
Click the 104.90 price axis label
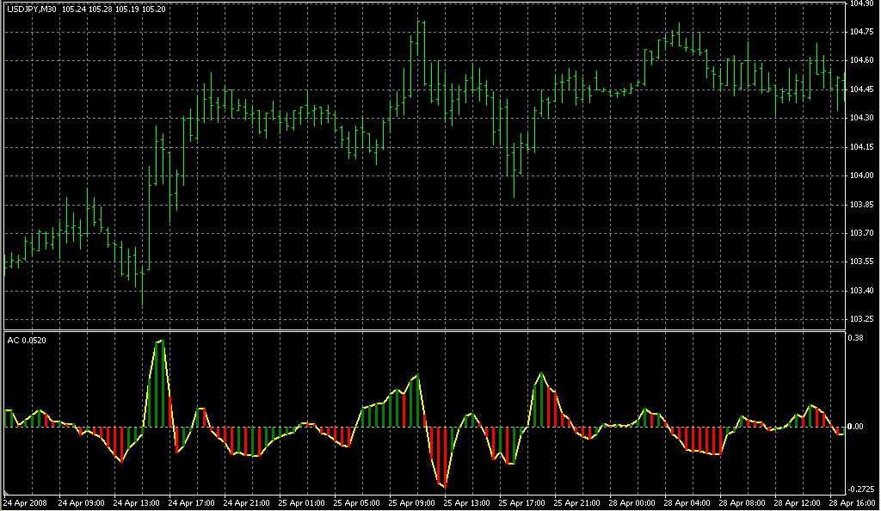click(861, 4)
